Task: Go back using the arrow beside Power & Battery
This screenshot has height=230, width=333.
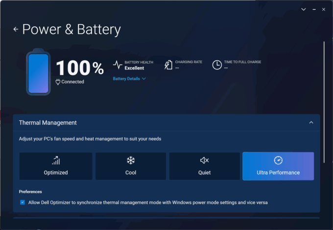Action: [x=16, y=29]
